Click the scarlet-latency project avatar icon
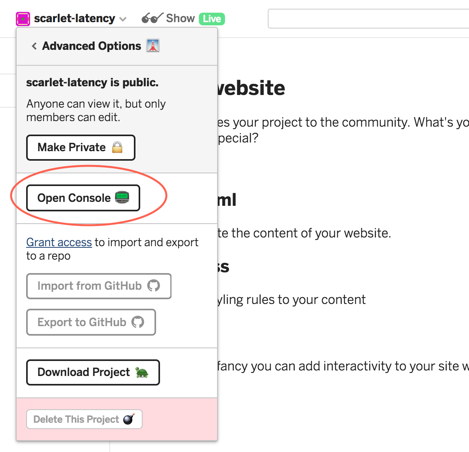The image size is (469, 452). [23, 19]
